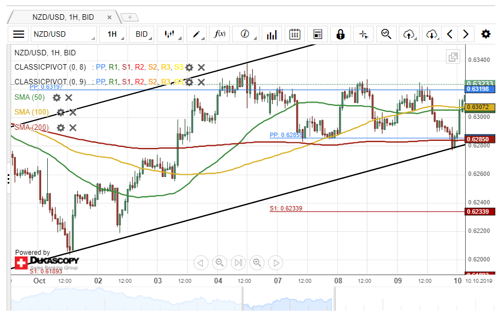This screenshot has height=314, width=503.
Task: Add a new chart tab with plus
Action: (129, 17)
